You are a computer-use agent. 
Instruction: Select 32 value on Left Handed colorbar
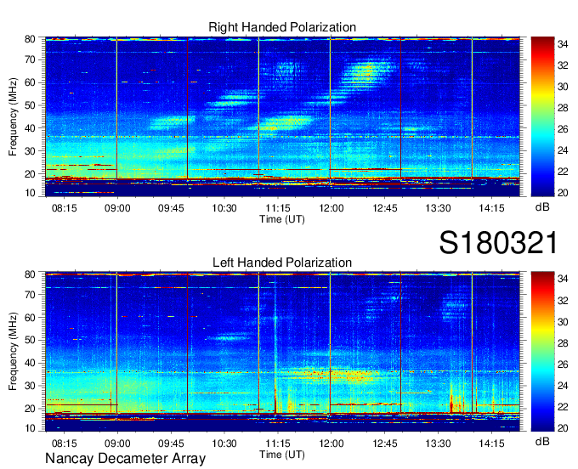563,301
